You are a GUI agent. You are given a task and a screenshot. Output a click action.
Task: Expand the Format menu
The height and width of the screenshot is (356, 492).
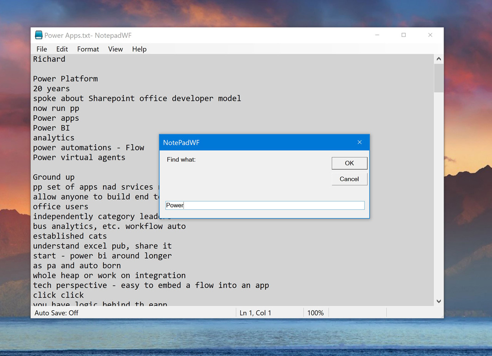tap(88, 49)
